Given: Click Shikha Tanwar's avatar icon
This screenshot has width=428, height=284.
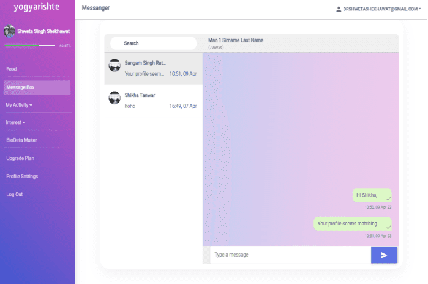Looking at the screenshot, I should [115, 98].
